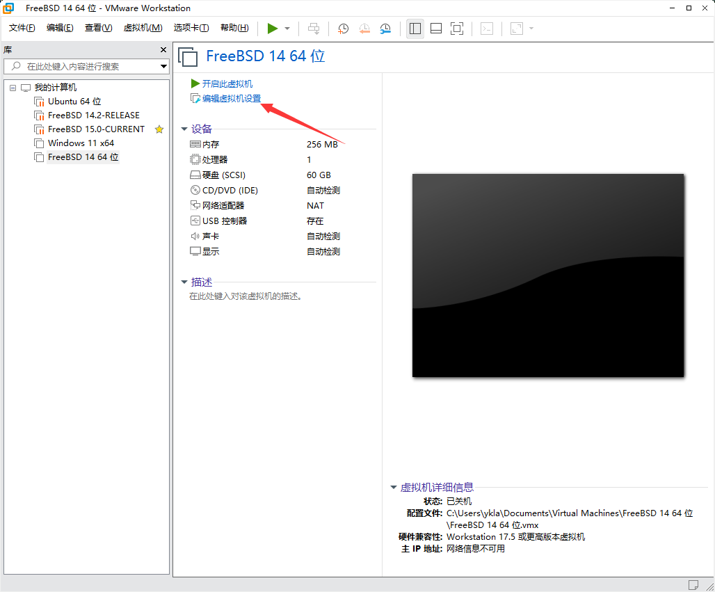This screenshot has height=592, width=715.
Task: Select the Ubuntu 64 位 virtual machine
Action: pyautogui.click(x=74, y=102)
